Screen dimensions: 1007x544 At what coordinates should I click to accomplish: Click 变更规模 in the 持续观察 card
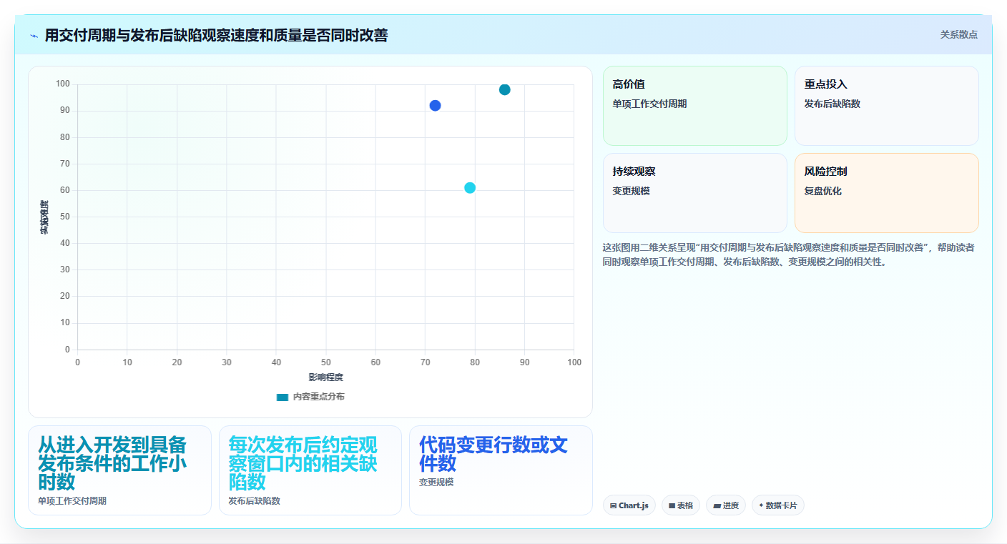[632, 191]
